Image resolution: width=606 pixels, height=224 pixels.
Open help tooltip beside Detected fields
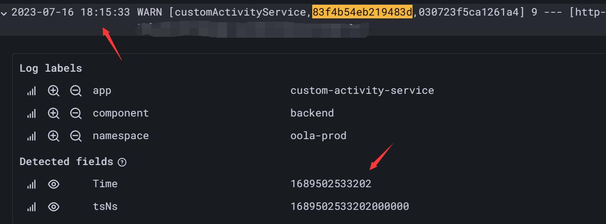pos(122,162)
